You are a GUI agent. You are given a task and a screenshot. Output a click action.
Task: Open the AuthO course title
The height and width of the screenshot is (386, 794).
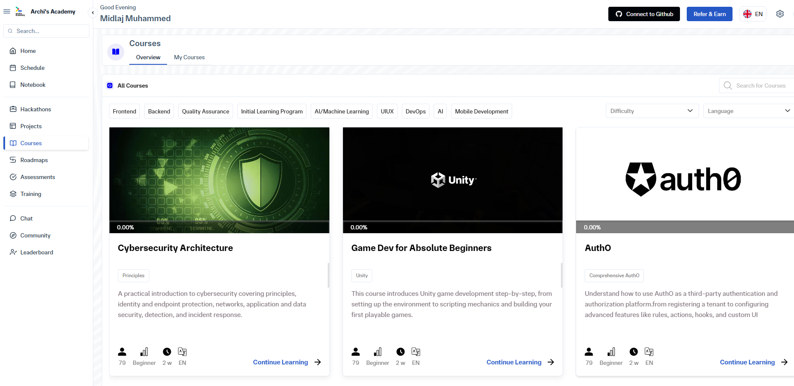click(x=598, y=248)
